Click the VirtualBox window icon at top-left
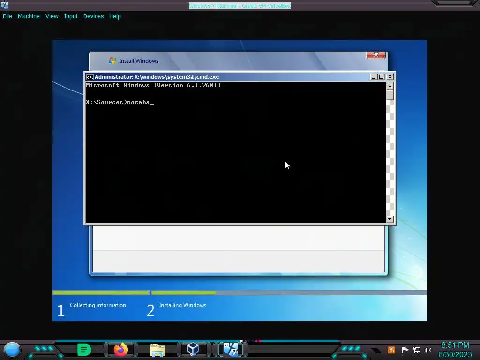 click(5, 5)
